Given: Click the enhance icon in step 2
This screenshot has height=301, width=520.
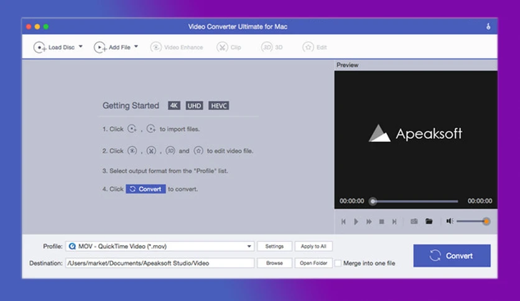Looking at the screenshot, I should (x=132, y=151).
